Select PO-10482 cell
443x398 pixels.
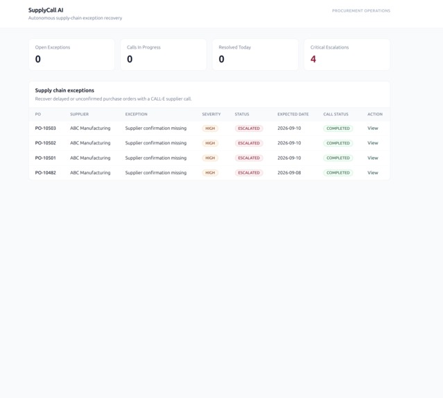[x=46, y=173]
